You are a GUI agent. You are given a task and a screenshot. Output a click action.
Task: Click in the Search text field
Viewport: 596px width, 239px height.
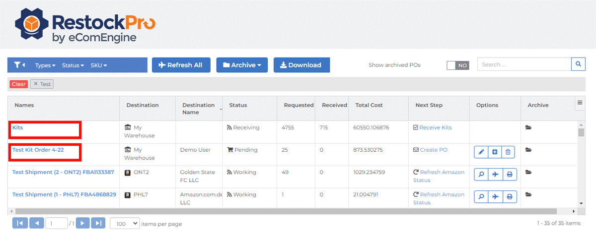click(x=524, y=64)
